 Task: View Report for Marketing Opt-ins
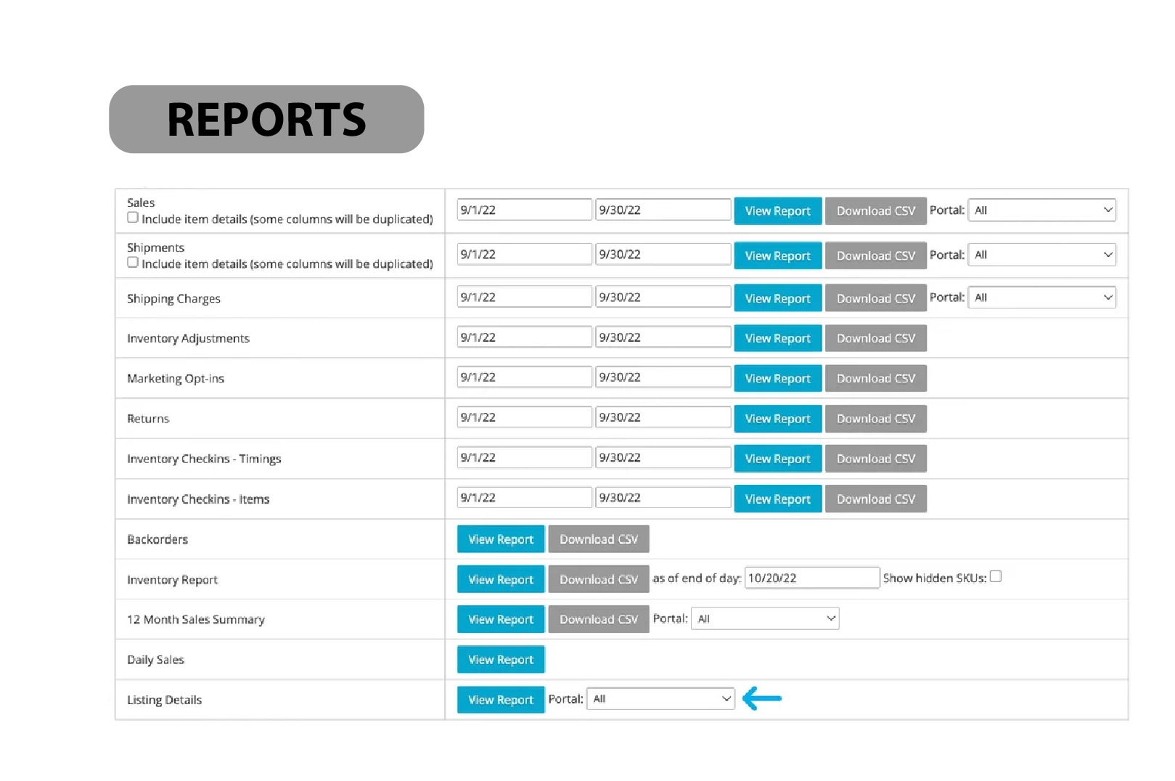pyautogui.click(x=778, y=378)
